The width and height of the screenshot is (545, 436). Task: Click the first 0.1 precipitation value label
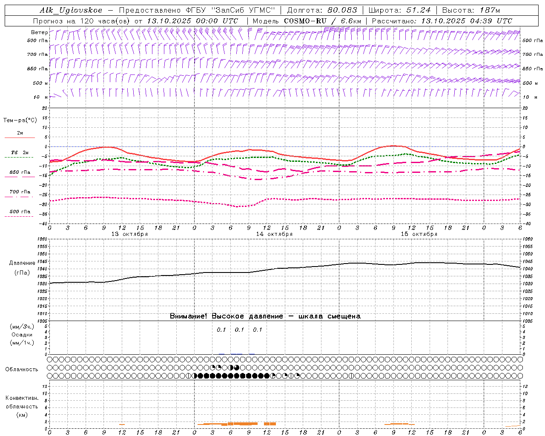pyautogui.click(x=221, y=330)
